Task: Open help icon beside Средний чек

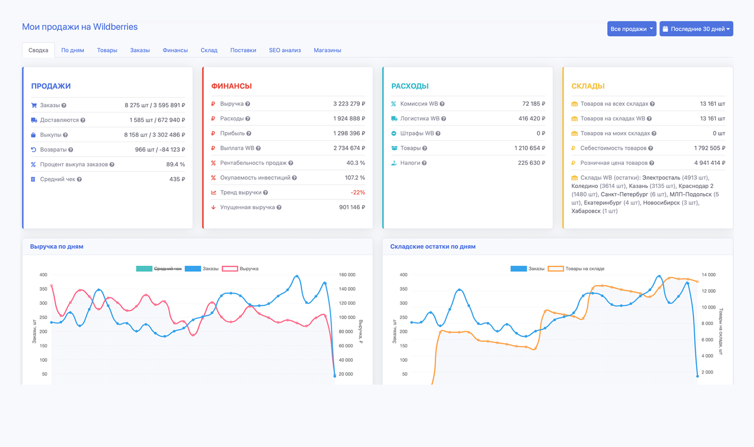Action: click(79, 179)
